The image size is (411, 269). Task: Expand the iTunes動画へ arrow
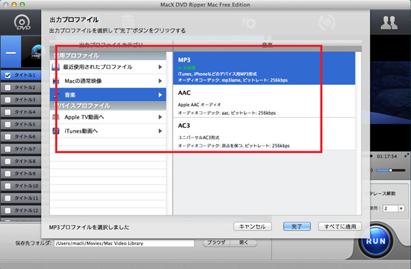160,131
